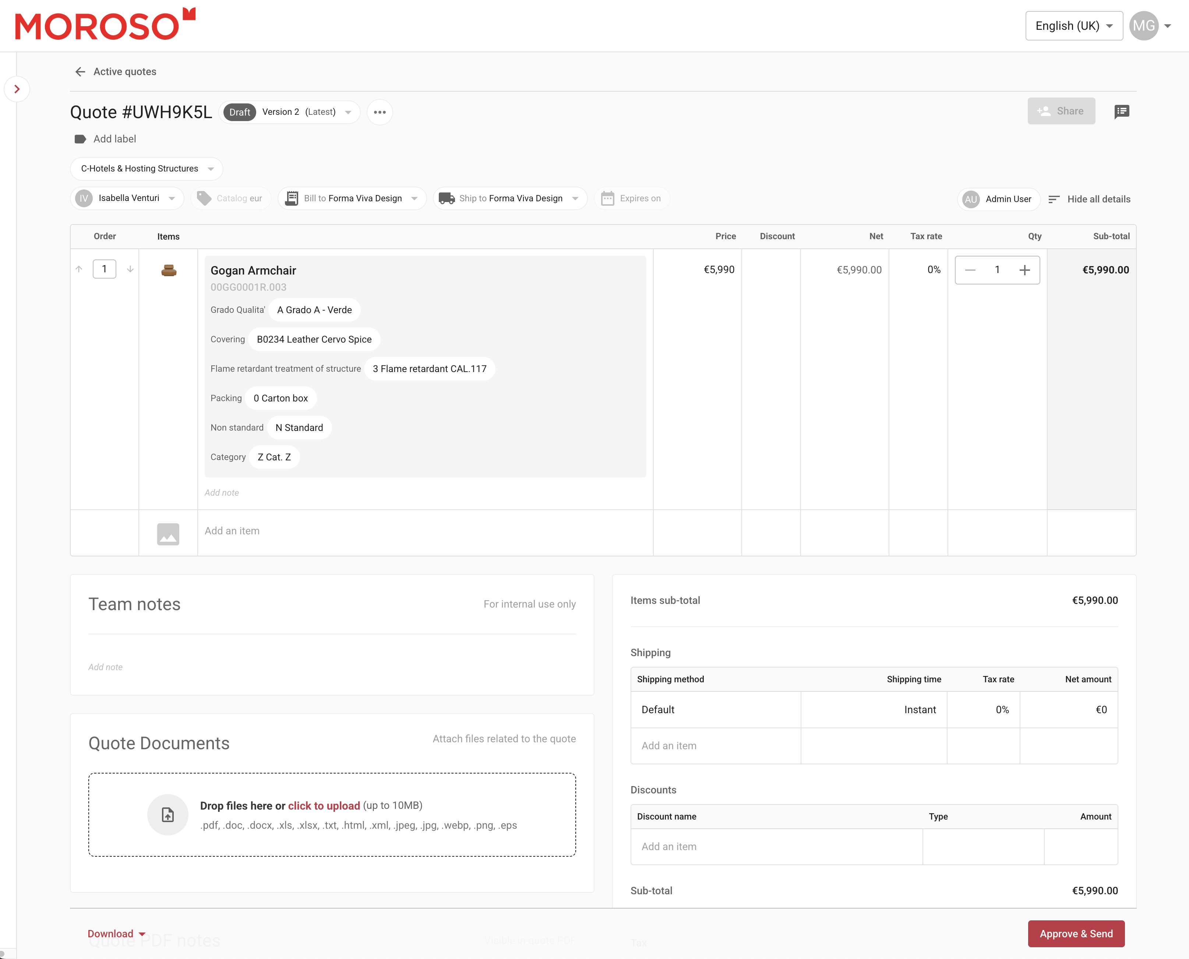Click the file upload icon in dropzone
1189x959 pixels.
coord(168,815)
